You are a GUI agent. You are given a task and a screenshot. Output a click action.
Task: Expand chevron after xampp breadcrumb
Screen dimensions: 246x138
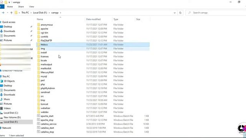click(x=61, y=13)
